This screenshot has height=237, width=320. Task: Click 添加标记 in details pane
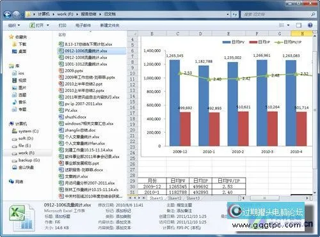point(124,211)
